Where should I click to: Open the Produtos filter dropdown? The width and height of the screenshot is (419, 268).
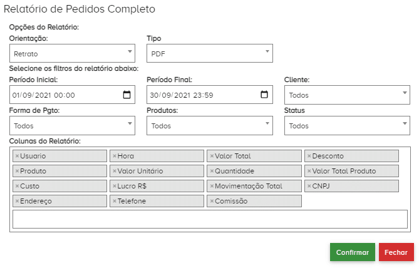click(209, 125)
